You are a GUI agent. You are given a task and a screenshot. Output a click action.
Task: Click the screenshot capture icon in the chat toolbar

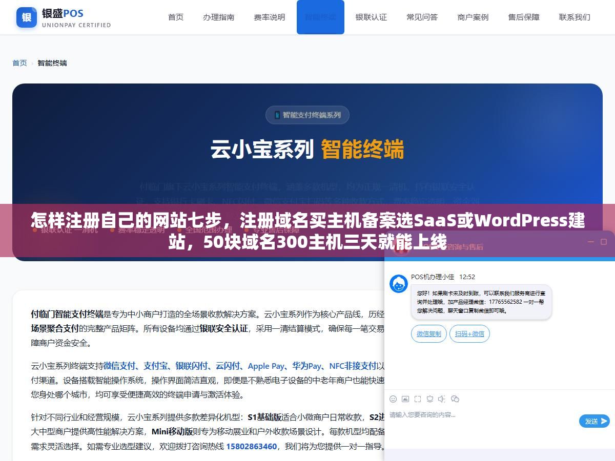point(418,399)
